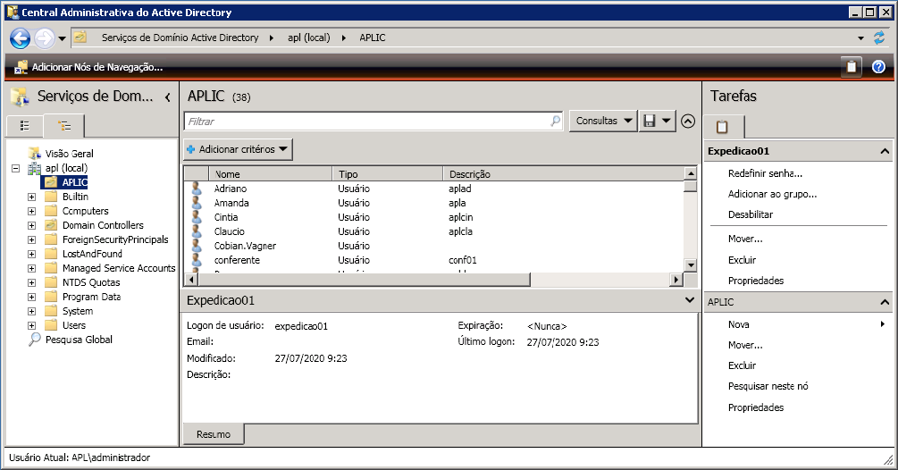Expand the Builtin node
Screen dimensions: 898x470
coord(31,197)
